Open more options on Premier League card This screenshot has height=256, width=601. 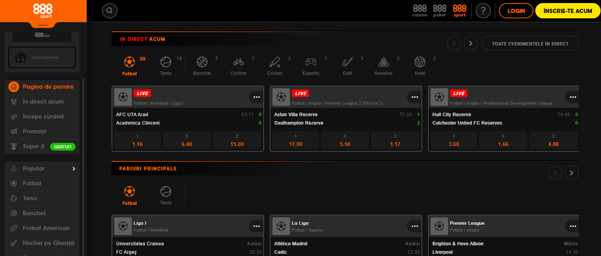coord(573,226)
